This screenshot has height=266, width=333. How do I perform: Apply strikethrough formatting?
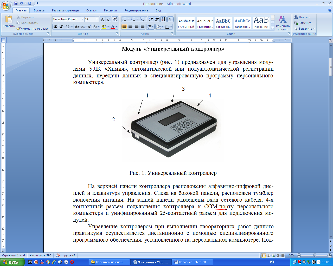(77, 27)
